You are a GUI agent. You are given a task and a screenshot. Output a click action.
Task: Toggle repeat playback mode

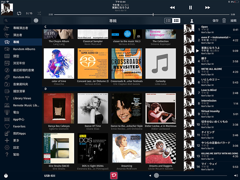[x=19, y=13]
